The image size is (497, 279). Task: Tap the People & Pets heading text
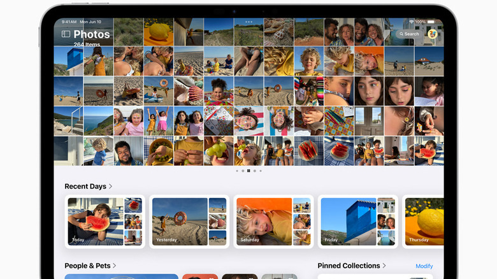tap(87, 266)
